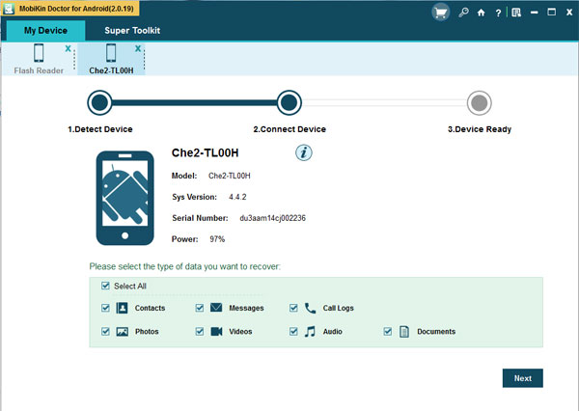Close the Flash Reader device tab
579x411 pixels.
tap(68, 48)
